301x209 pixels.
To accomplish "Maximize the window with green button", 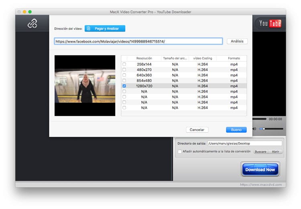I will [30, 12].
